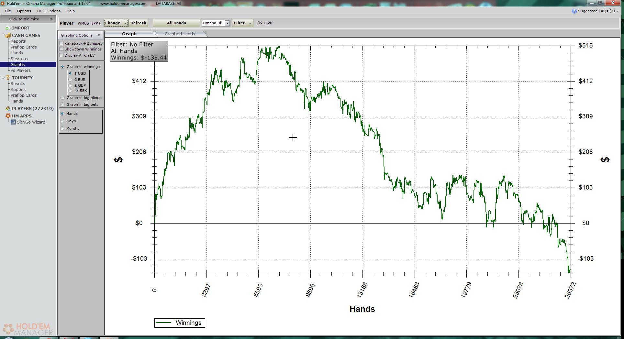624x339 pixels.
Task: Switch to the Graph tab
Action: [x=129, y=34]
